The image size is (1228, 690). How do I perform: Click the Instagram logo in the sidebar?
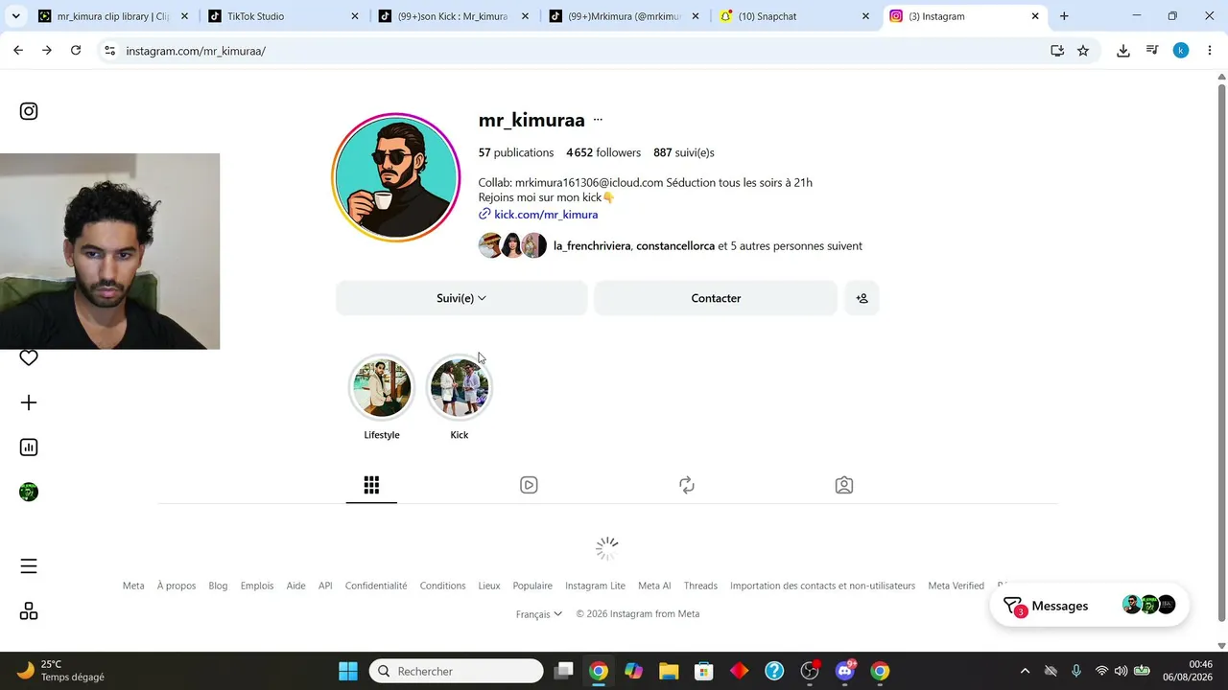point(29,111)
